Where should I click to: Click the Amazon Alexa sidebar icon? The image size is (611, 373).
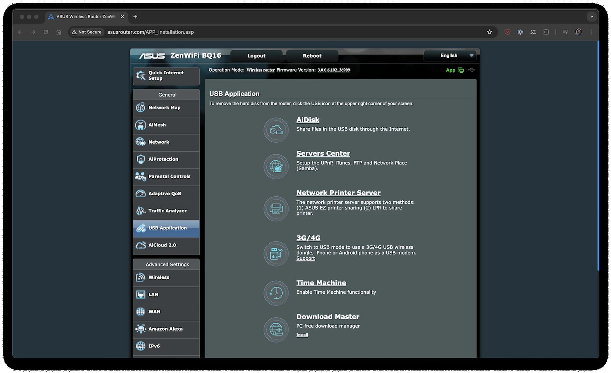[x=140, y=329]
